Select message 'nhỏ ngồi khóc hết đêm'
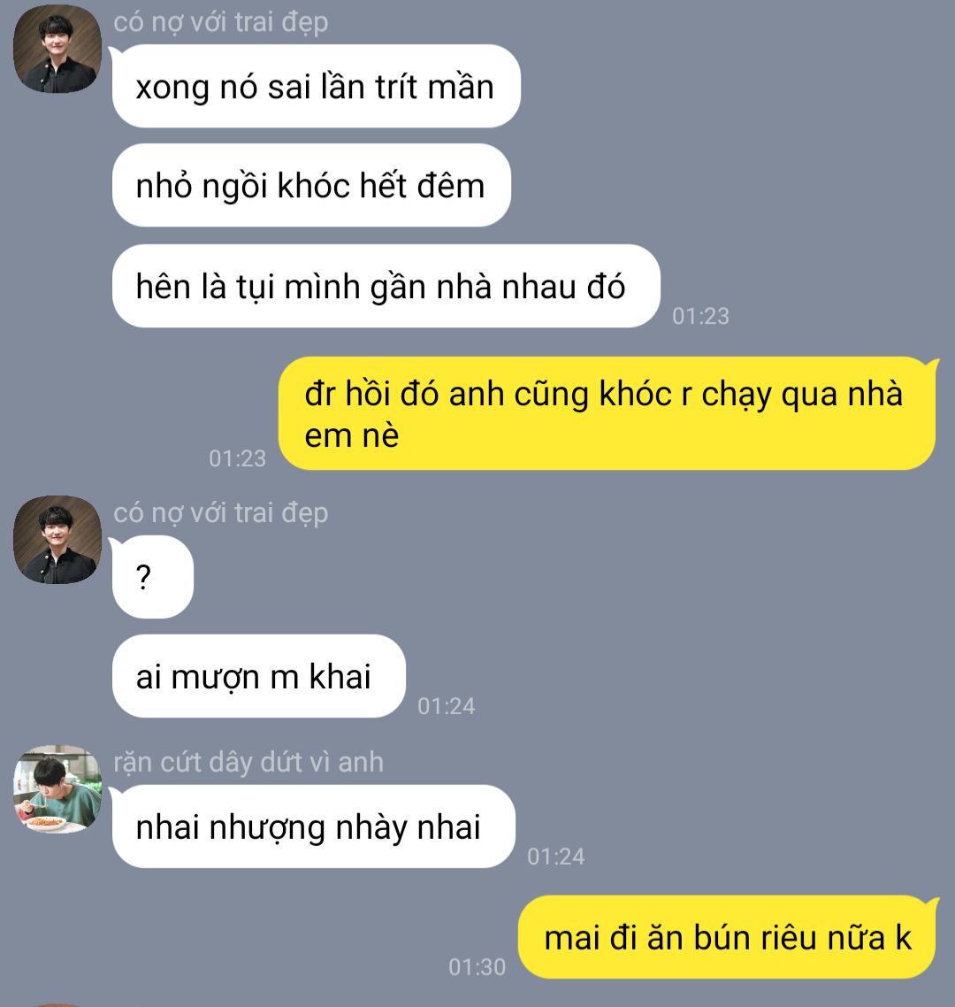Image resolution: width=955 pixels, height=1007 pixels. [x=311, y=186]
